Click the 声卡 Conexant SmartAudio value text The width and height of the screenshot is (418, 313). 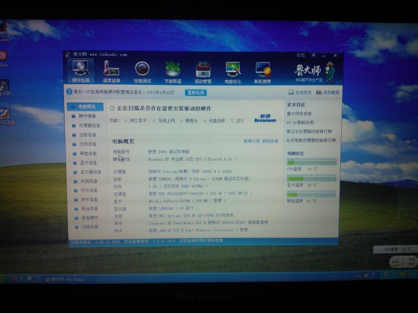(x=208, y=222)
